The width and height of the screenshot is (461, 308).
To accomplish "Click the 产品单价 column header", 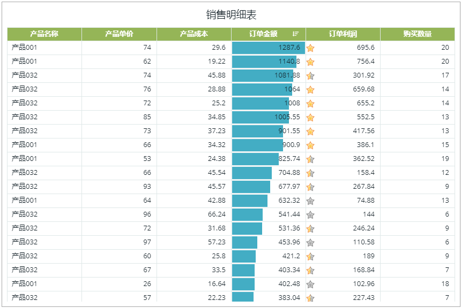I will pyautogui.click(x=119, y=34).
